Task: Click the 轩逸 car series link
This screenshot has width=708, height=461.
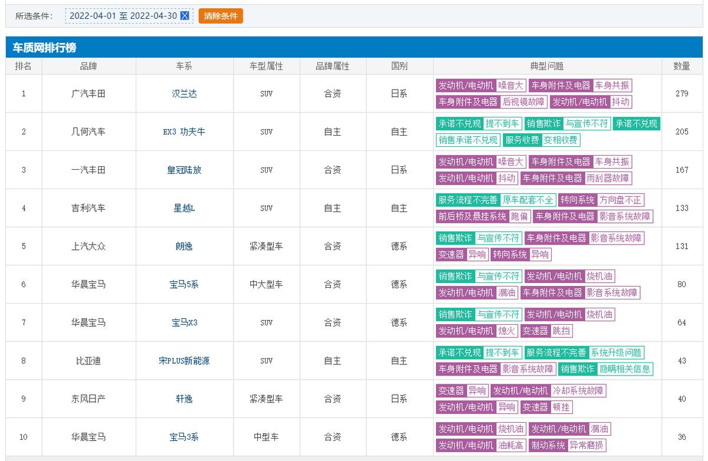Action: (x=184, y=399)
